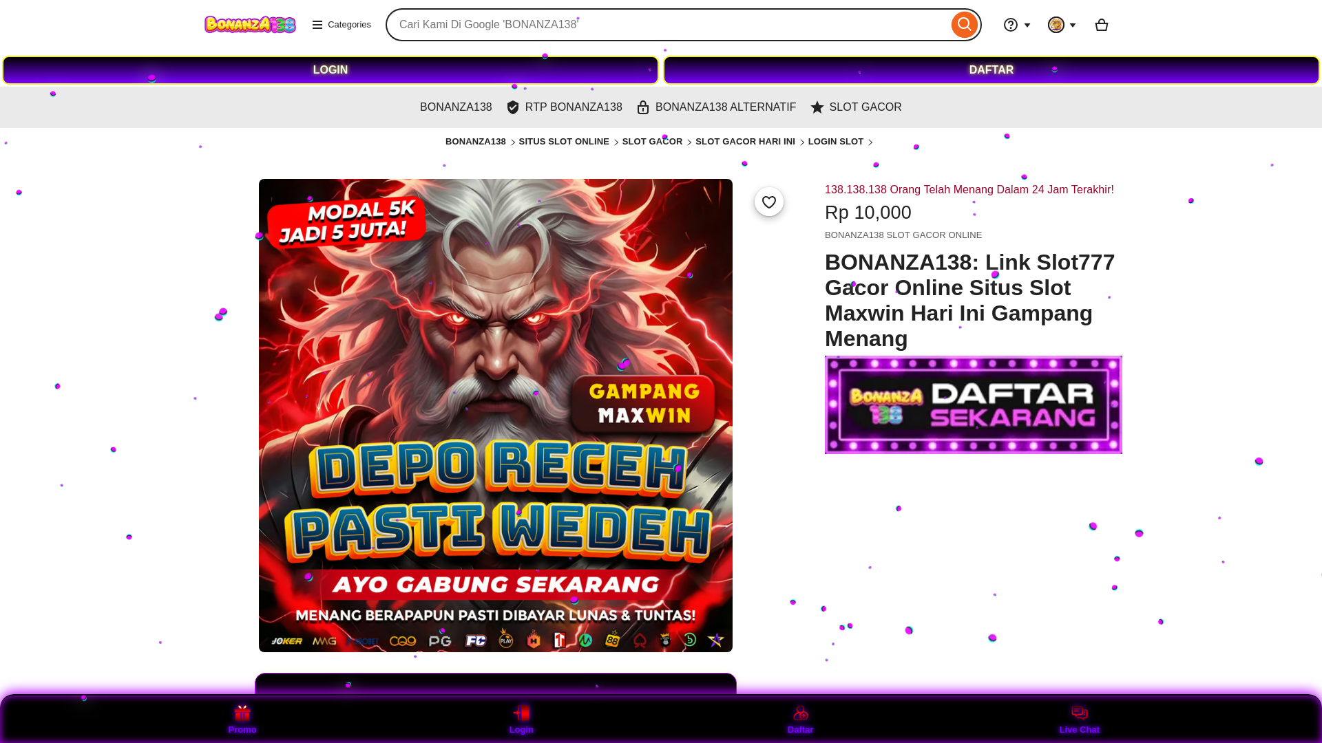Click the orange search magnifier button
This screenshot has height=743, width=1322.
pyautogui.click(x=964, y=25)
